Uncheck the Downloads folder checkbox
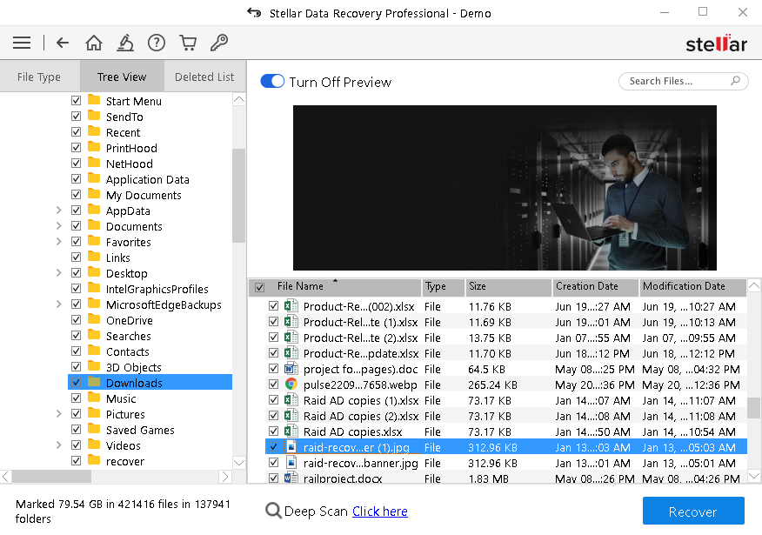The height and width of the screenshot is (535, 762). [x=76, y=383]
